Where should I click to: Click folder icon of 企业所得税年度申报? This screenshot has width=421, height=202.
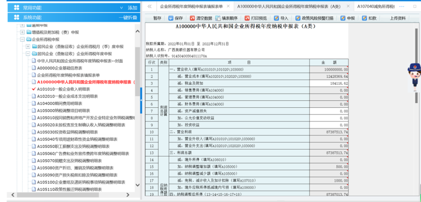(34, 53)
